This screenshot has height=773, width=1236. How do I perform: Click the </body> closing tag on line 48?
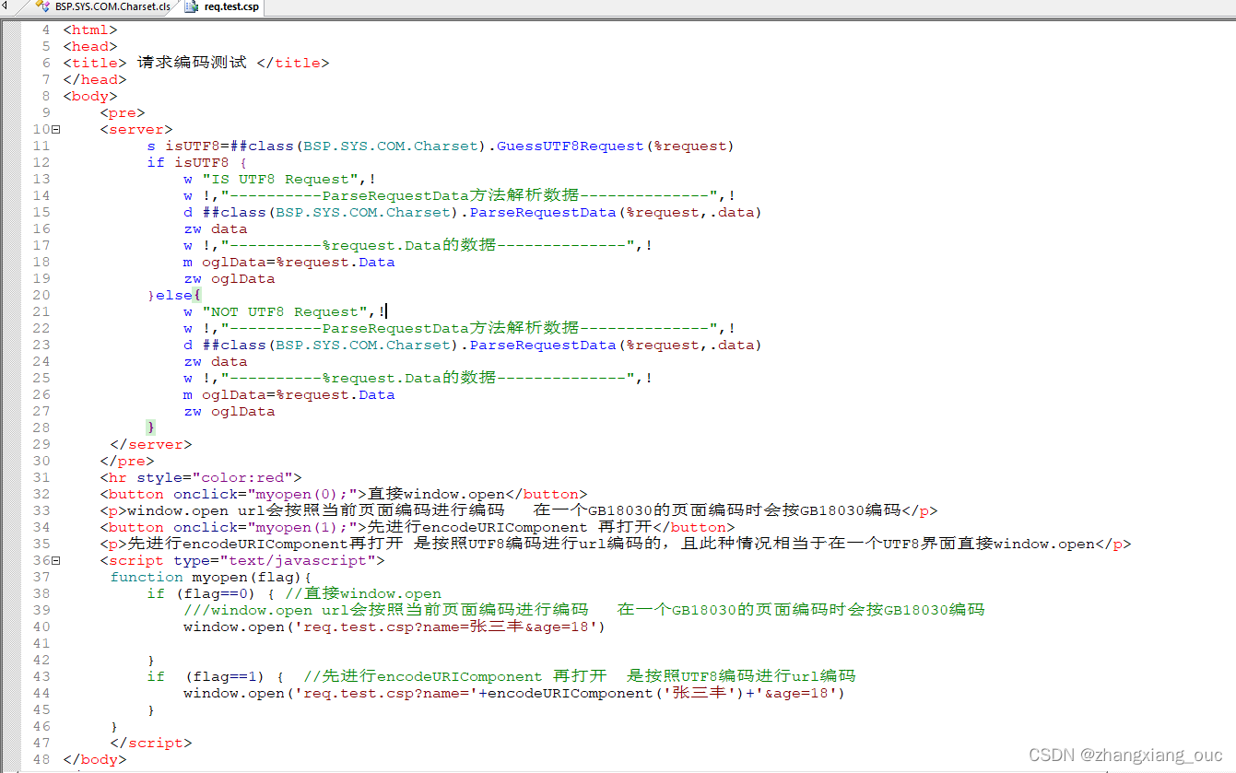pos(95,760)
